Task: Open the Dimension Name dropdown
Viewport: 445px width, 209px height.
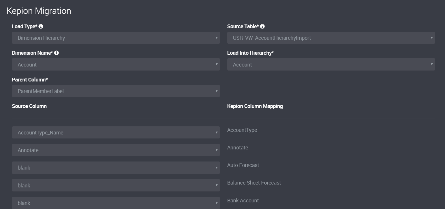Action: pyautogui.click(x=116, y=64)
